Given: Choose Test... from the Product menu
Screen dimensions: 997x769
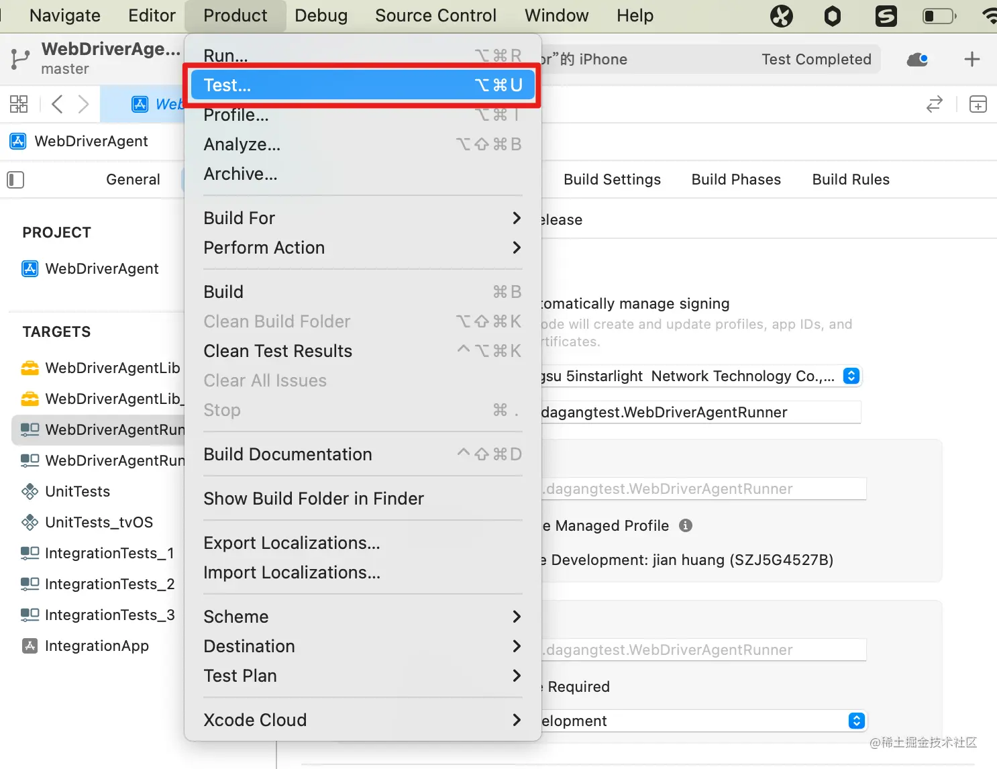Looking at the screenshot, I should (362, 85).
